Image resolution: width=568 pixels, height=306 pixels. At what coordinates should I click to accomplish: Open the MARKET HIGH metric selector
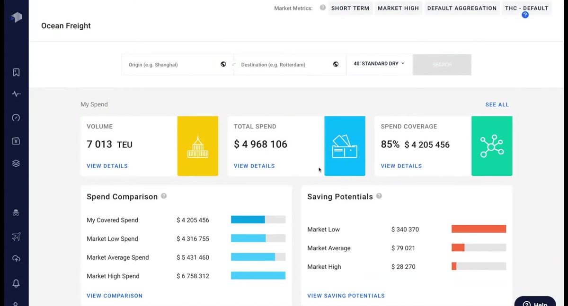(398, 8)
